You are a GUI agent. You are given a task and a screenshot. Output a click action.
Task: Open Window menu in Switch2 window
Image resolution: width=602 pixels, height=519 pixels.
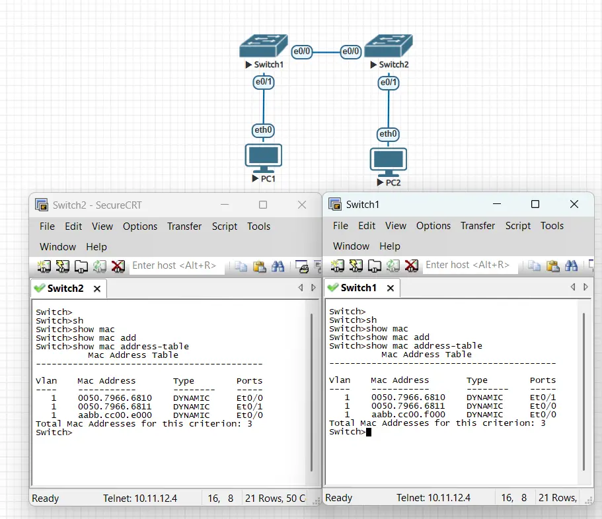coord(57,247)
